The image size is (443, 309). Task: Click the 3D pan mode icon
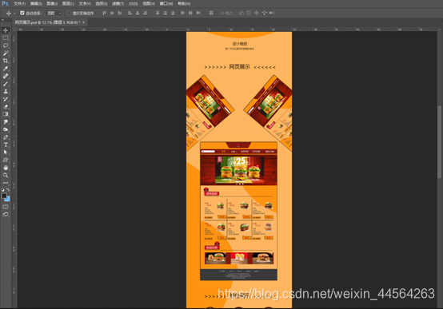coord(256,13)
